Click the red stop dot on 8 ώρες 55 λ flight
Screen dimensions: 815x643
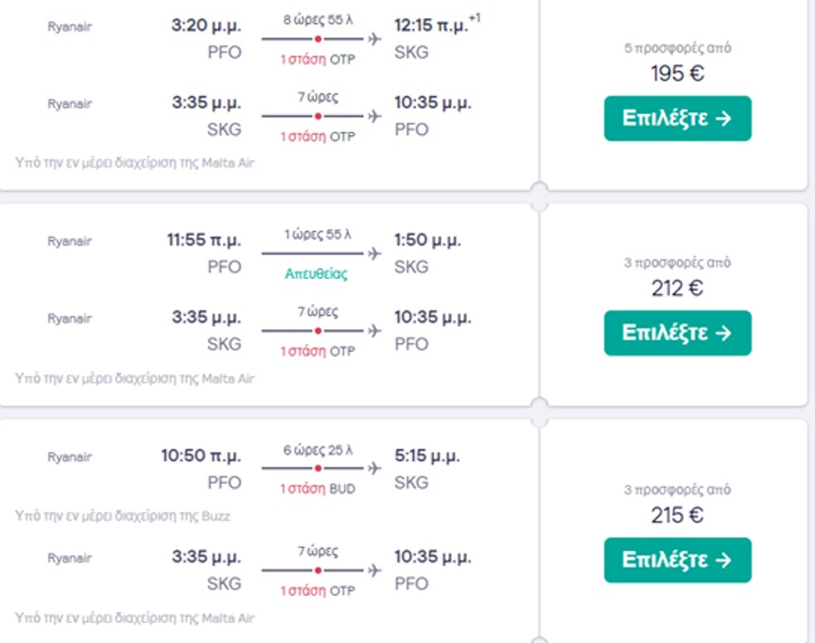pyautogui.click(x=318, y=39)
